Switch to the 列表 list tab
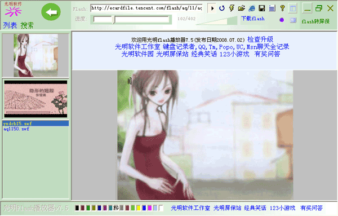338x216 pixels. [x=10, y=25]
